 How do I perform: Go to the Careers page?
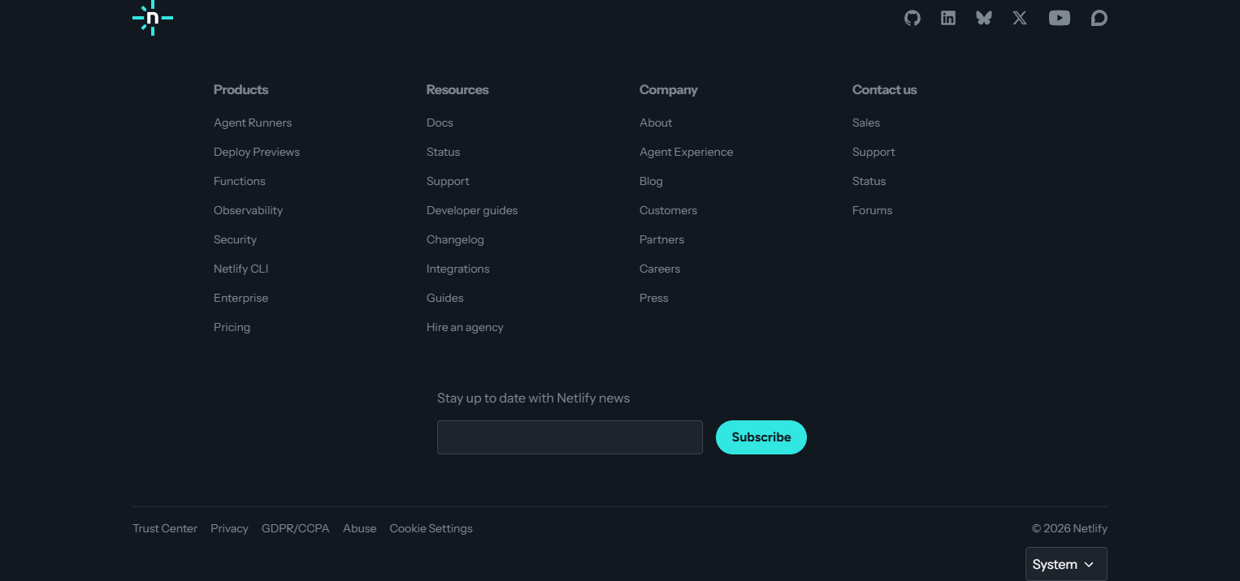660,269
